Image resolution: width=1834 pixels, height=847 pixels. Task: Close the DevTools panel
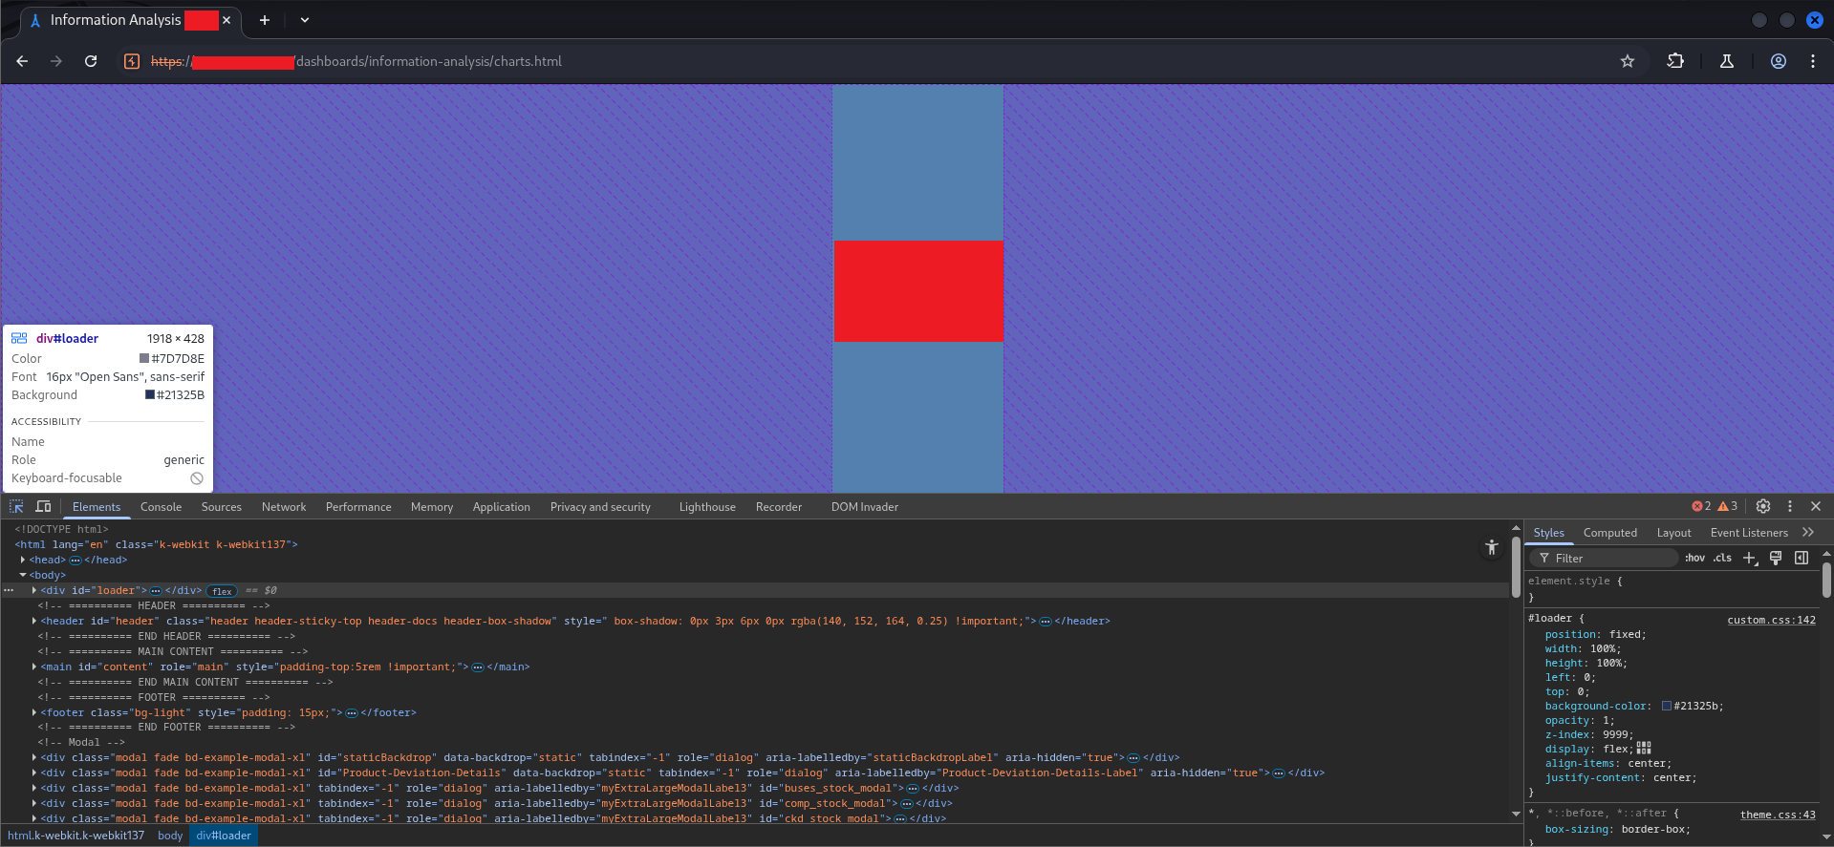[x=1816, y=506]
